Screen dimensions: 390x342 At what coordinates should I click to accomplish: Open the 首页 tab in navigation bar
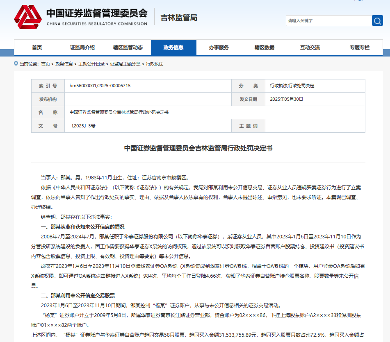[37, 48]
